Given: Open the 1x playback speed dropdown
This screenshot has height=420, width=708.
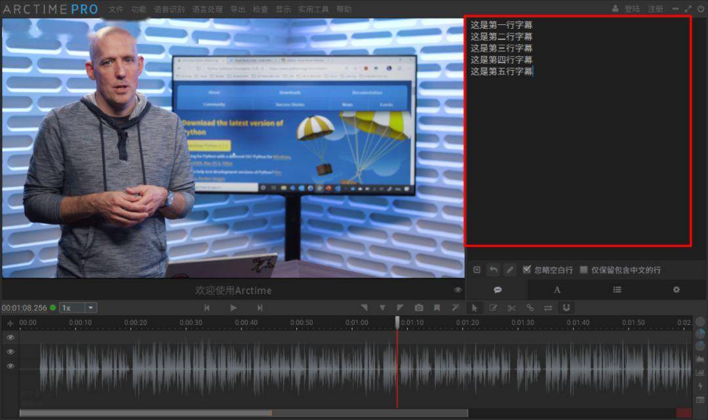Looking at the screenshot, I should [78, 307].
